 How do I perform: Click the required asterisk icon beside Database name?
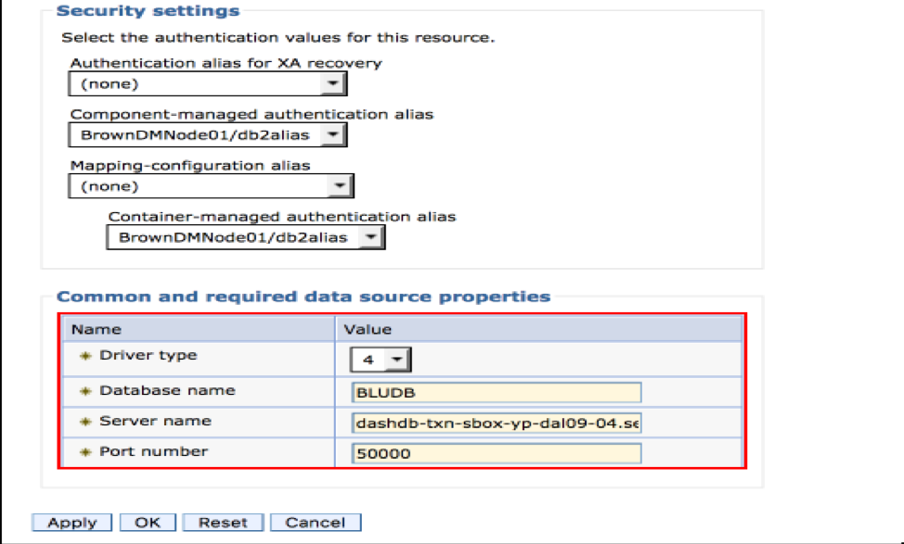coord(87,391)
